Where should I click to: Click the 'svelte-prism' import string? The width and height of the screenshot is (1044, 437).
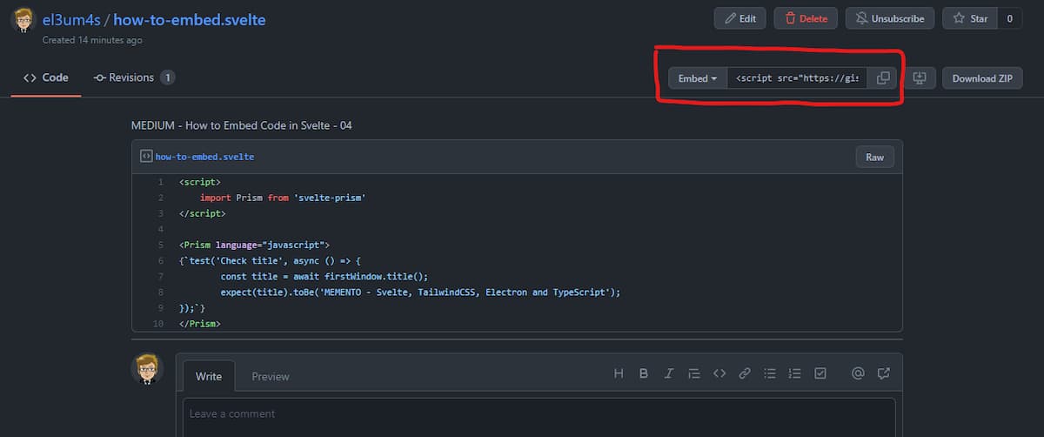point(329,198)
